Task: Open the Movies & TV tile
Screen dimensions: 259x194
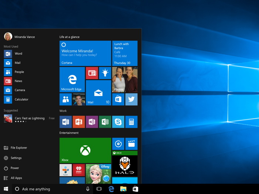Action: point(131,144)
